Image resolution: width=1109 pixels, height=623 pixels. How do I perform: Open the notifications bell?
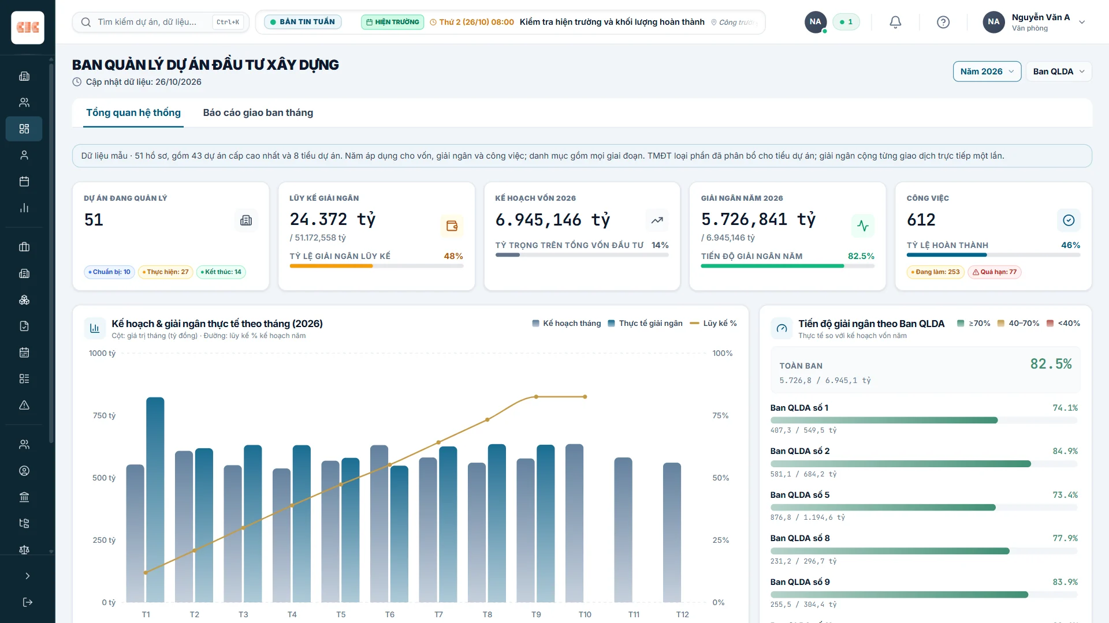click(x=895, y=22)
